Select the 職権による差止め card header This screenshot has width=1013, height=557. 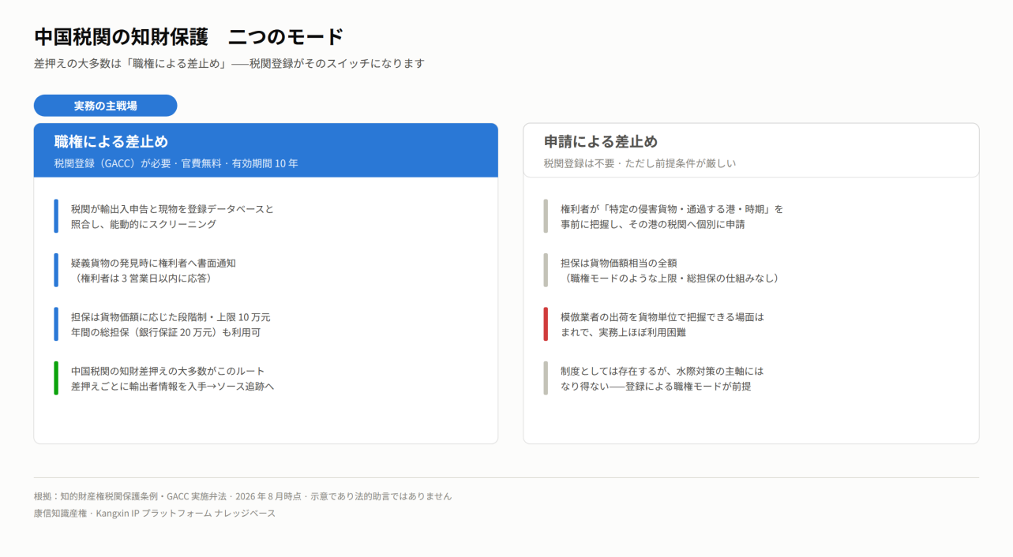pos(266,150)
